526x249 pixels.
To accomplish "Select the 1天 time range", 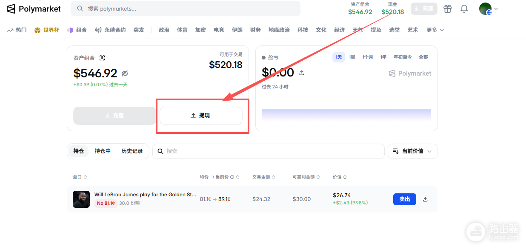I will click(x=339, y=57).
